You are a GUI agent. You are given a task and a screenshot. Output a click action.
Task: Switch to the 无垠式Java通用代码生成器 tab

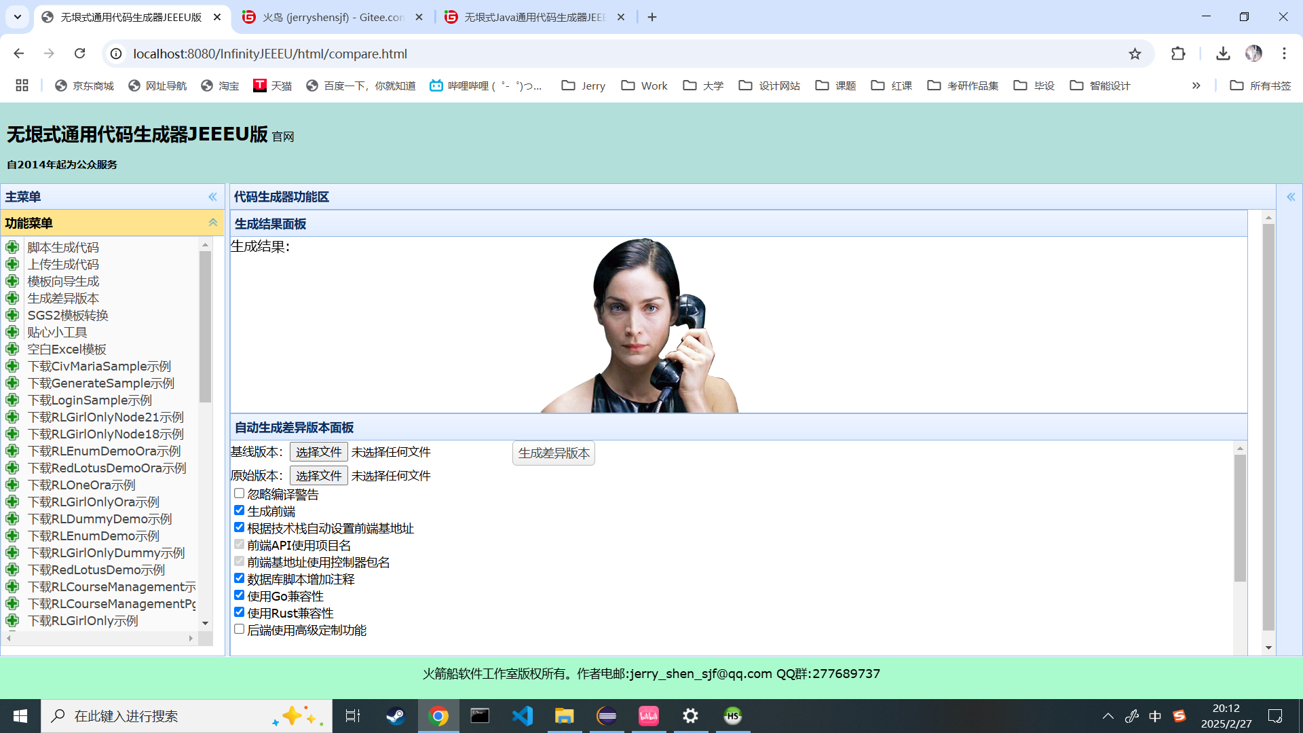tap(533, 17)
